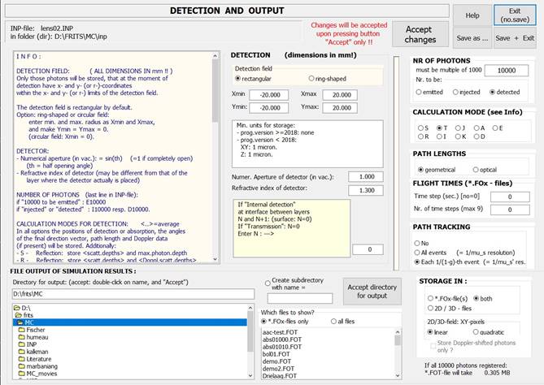The image size is (544, 385).
Task: Click Save as ... button
Action: click(472, 38)
